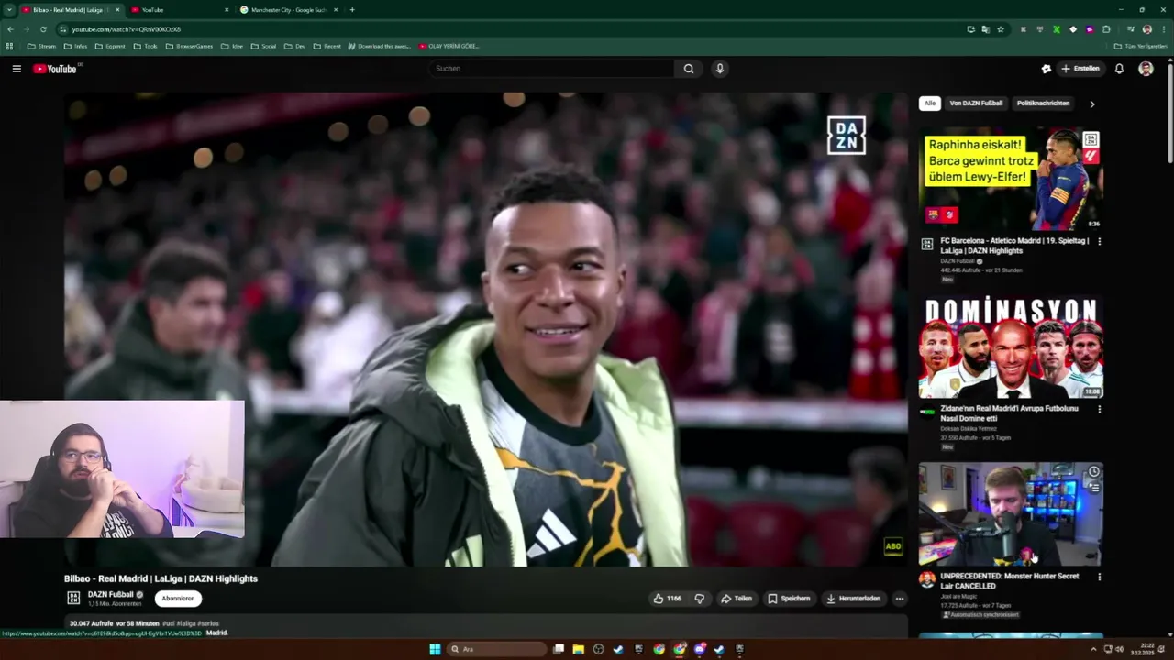Click the Abonnieren subscribe button
Screen dimensions: 1174x660
tap(178, 599)
